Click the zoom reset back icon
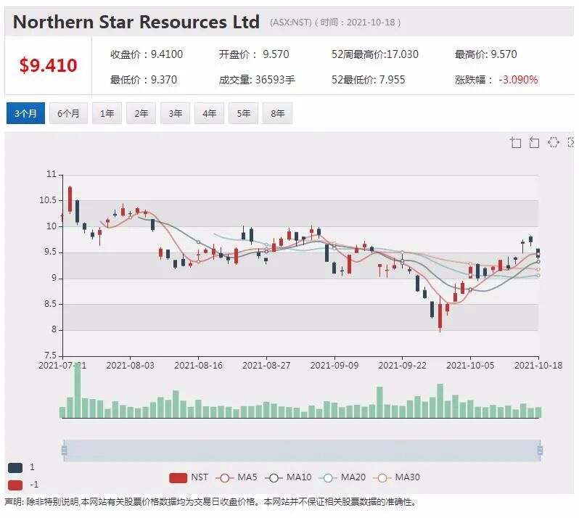This screenshot has height=518, width=579. point(534,142)
